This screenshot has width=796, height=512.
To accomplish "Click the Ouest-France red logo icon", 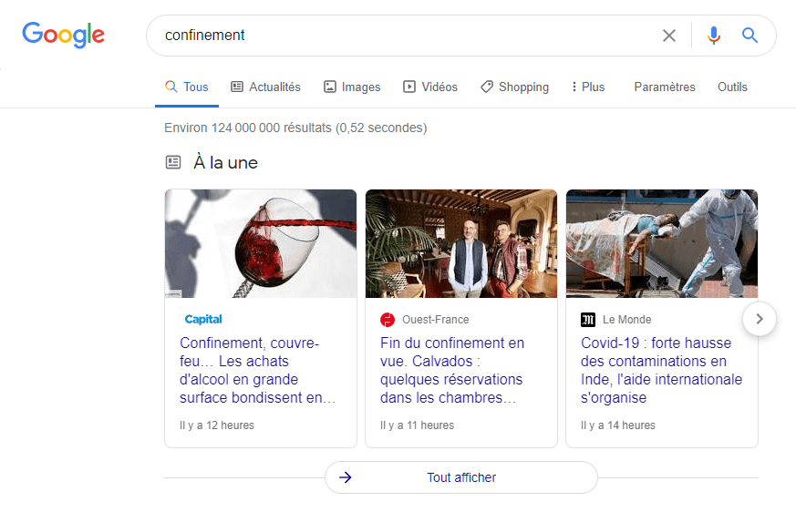I will 388,320.
